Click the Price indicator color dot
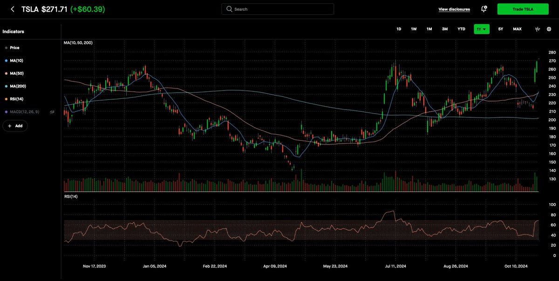The image size is (559, 281). pos(5,48)
